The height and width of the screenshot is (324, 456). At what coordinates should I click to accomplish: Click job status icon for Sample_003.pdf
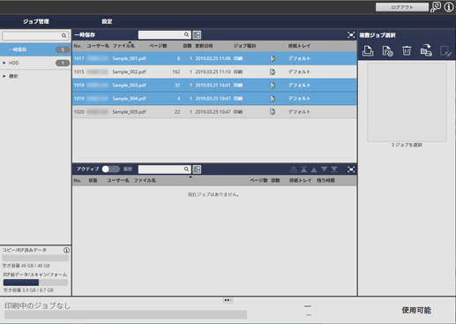point(273,86)
